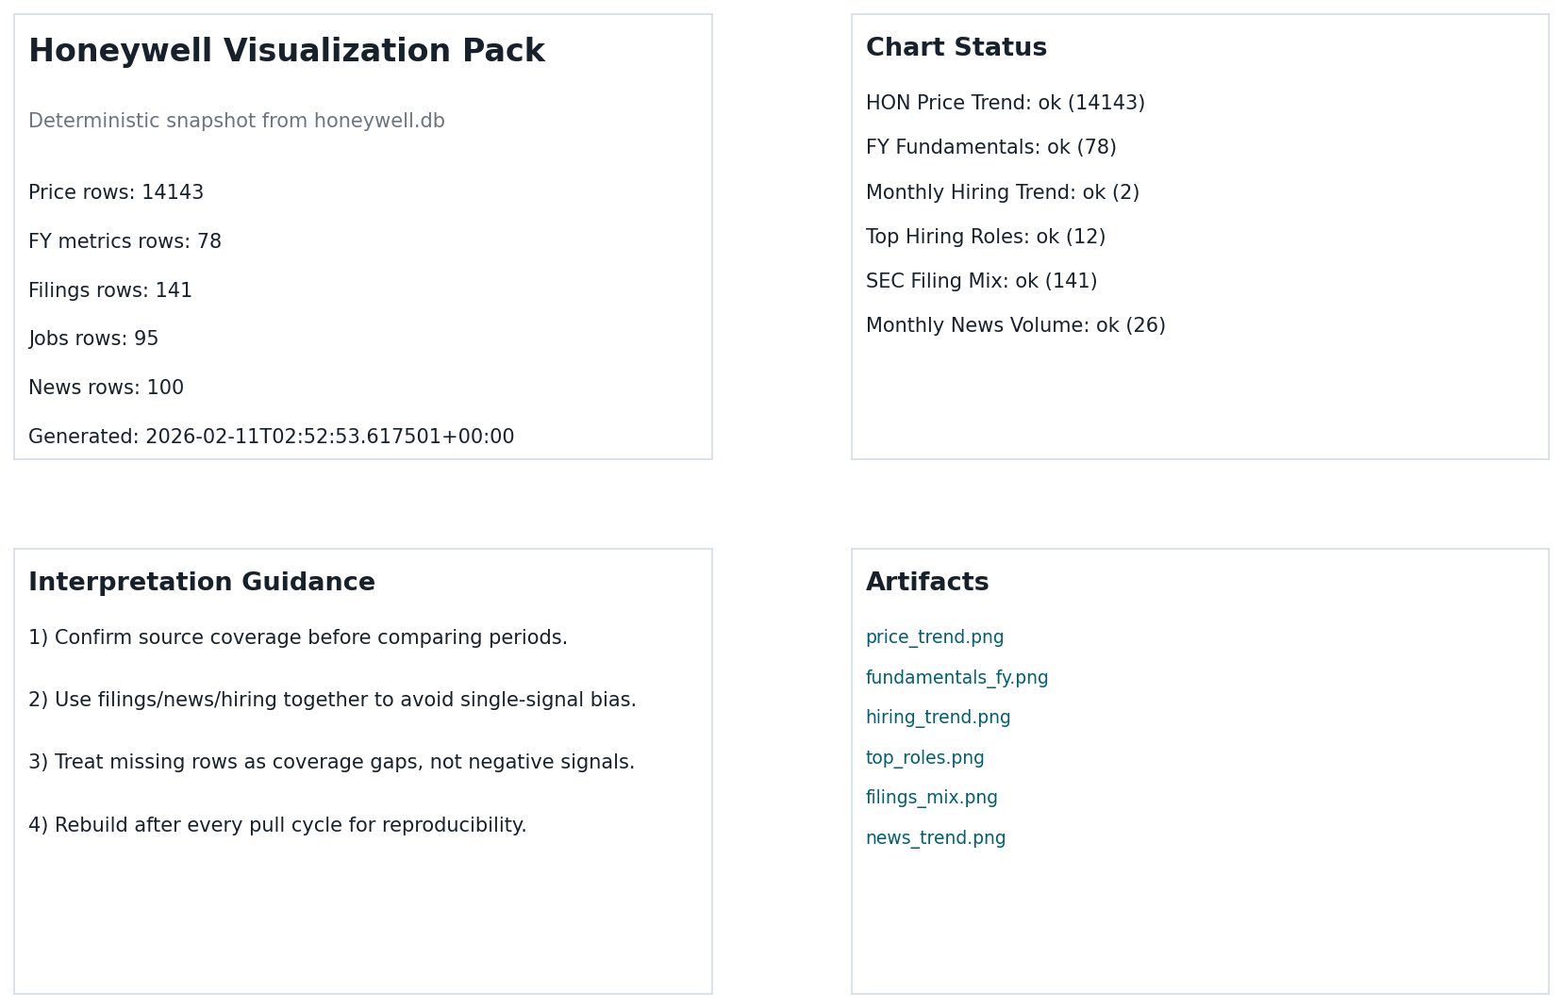Screen dimensions: 1563x1008
Task: Click the Price rows count text
Action: point(116,193)
